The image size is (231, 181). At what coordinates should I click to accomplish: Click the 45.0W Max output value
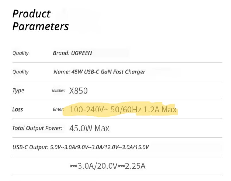(89, 128)
